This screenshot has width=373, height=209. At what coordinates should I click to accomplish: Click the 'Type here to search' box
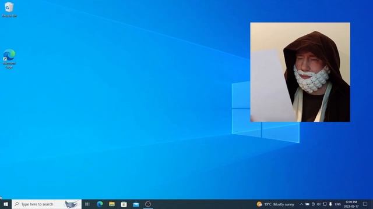tap(47, 204)
